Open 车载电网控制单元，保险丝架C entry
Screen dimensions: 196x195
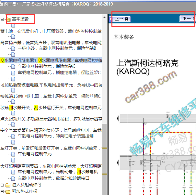47,66
